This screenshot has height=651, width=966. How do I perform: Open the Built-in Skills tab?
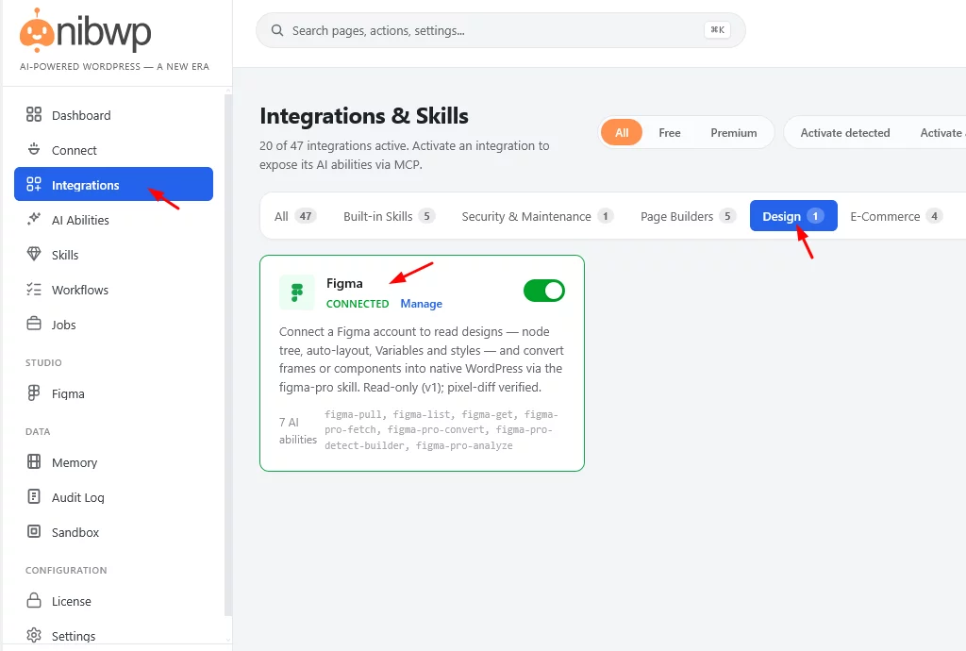click(x=389, y=216)
